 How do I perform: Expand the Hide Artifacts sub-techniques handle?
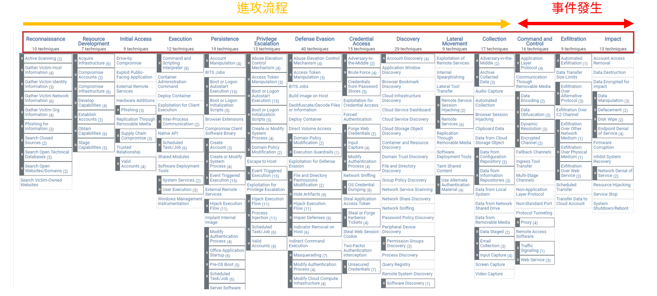290,194
